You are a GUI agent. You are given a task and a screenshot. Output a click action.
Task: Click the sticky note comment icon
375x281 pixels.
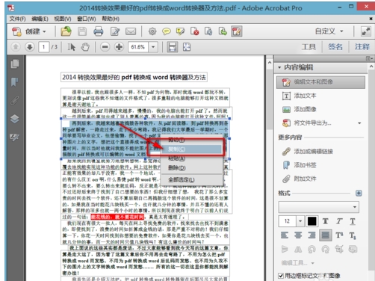click(167, 31)
